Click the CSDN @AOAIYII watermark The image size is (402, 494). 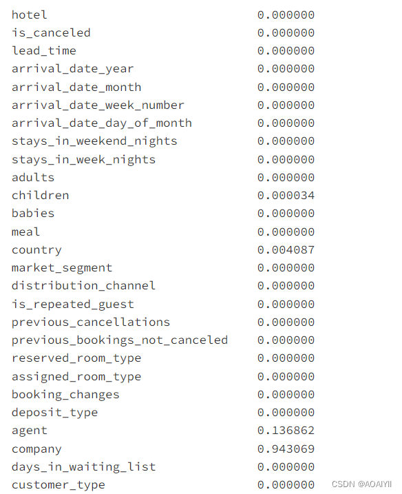(x=361, y=484)
